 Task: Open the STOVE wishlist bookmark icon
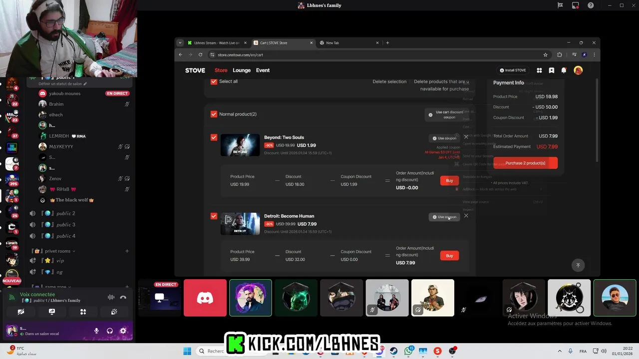551,70
